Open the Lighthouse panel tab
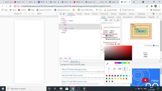Image resolution: width=162 pixels, height=91 pixels. coord(141,14)
